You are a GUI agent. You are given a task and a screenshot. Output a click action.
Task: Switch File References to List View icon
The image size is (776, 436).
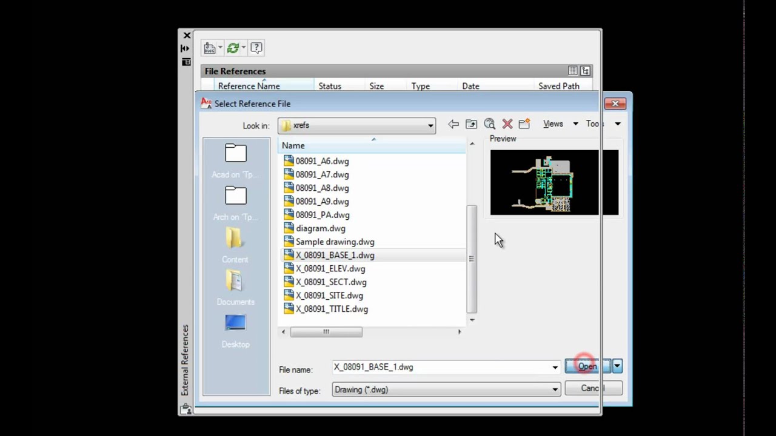click(x=573, y=71)
